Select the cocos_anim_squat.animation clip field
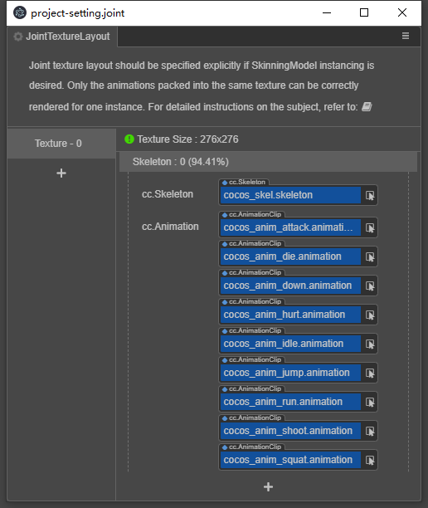Screen dimensions: 428x508 (x=290, y=460)
